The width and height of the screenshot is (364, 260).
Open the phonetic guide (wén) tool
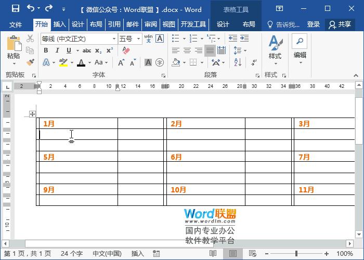[148, 38]
